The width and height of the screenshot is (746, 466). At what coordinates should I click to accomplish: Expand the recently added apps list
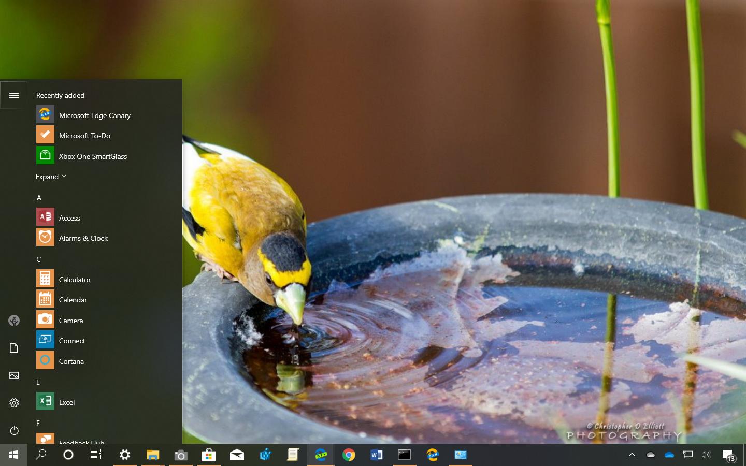(x=50, y=177)
